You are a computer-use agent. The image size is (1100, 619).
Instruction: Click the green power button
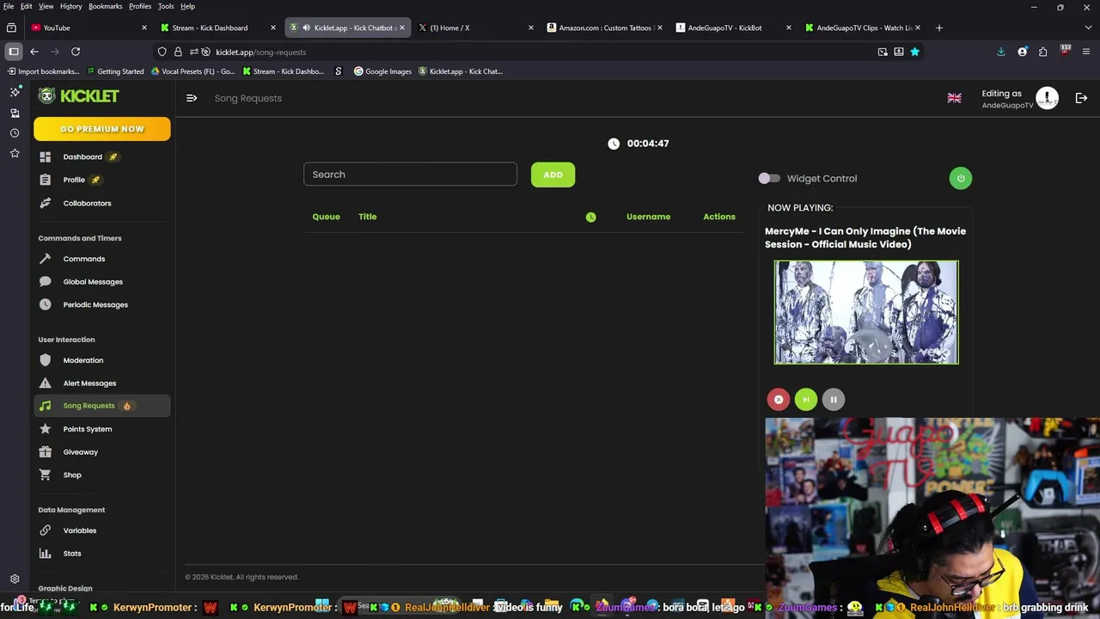click(961, 179)
